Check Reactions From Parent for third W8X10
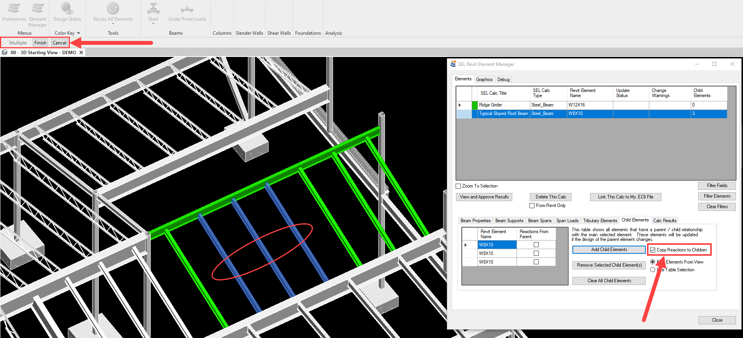The width and height of the screenshot is (743, 338). [x=536, y=262]
